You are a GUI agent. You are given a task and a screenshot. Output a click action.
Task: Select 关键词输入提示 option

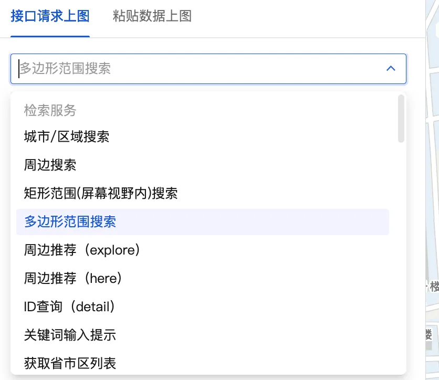202,335
